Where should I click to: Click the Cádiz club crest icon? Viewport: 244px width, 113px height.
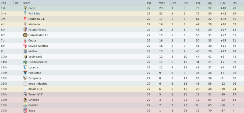click(25, 8)
